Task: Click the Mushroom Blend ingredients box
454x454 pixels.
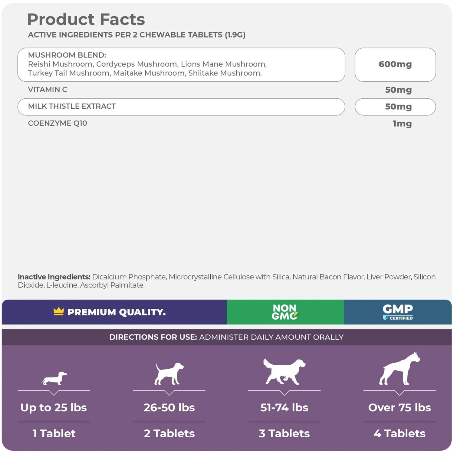Action: (x=181, y=64)
